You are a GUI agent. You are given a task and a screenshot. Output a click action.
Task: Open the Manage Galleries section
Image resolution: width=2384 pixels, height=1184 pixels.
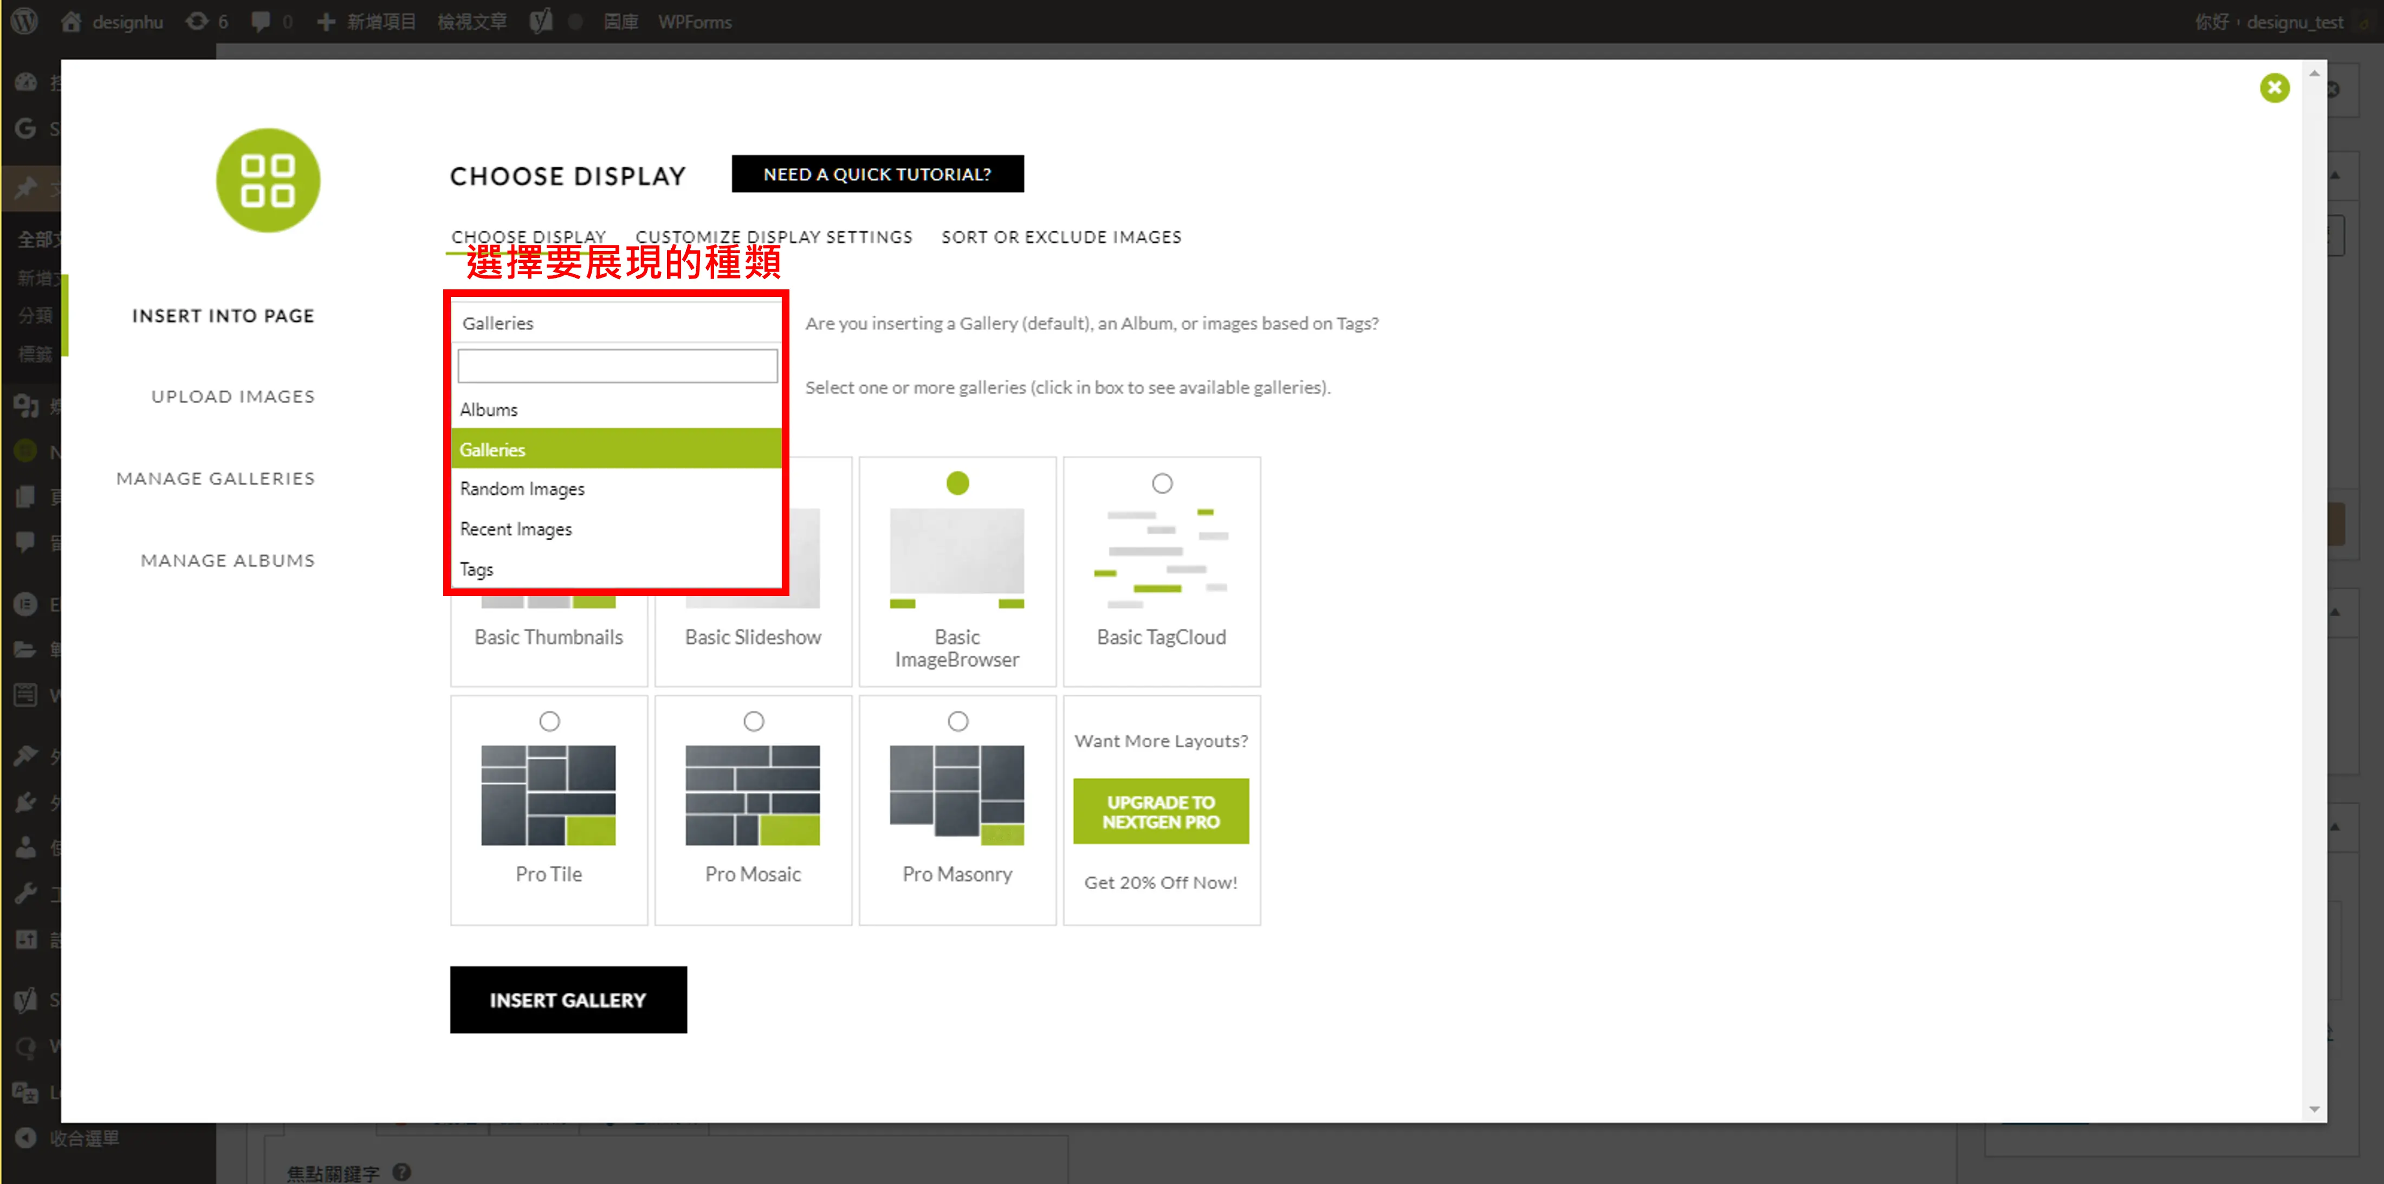point(216,478)
